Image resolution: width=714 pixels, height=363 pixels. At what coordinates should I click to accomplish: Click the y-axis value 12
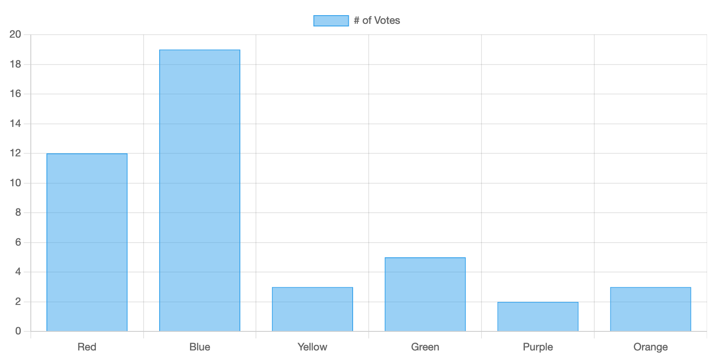[15, 153]
